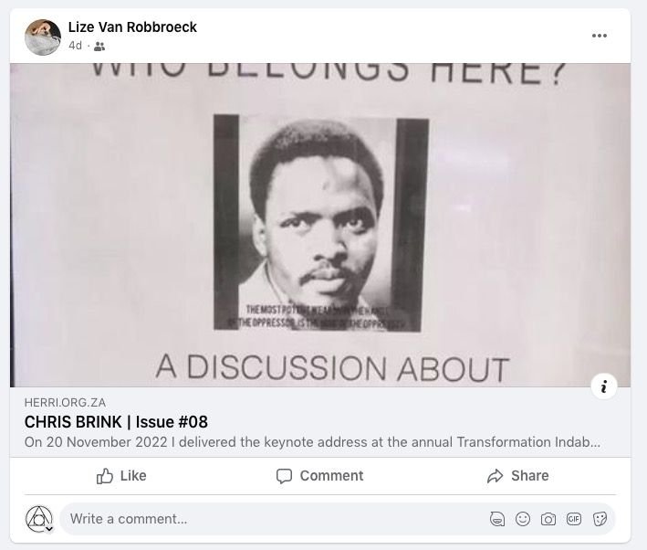The image size is (647, 550).
Task: View Lize Van Robbroeck's profile picture
Action: pos(43,37)
